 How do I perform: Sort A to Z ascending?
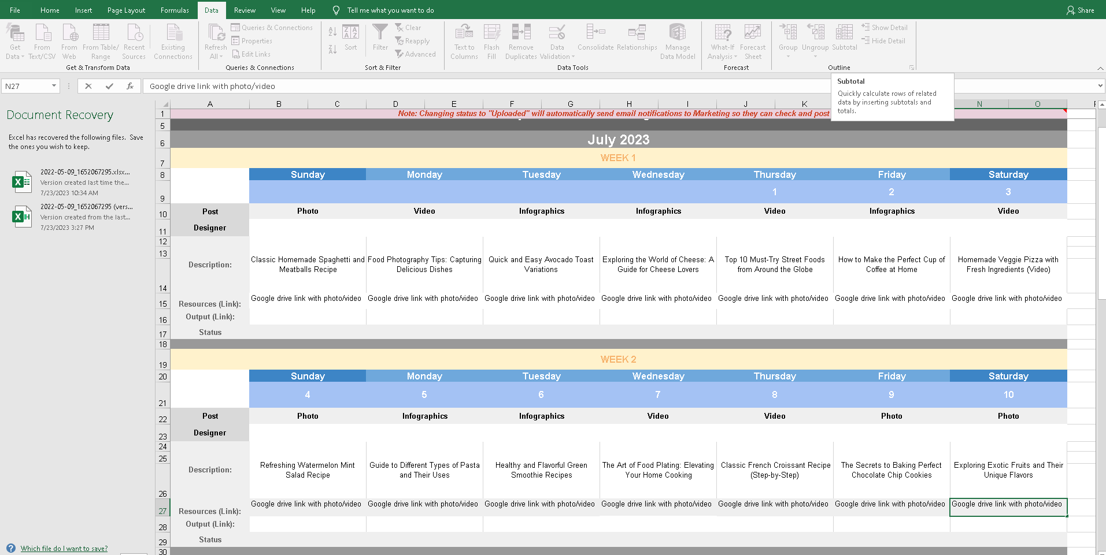[x=332, y=32]
